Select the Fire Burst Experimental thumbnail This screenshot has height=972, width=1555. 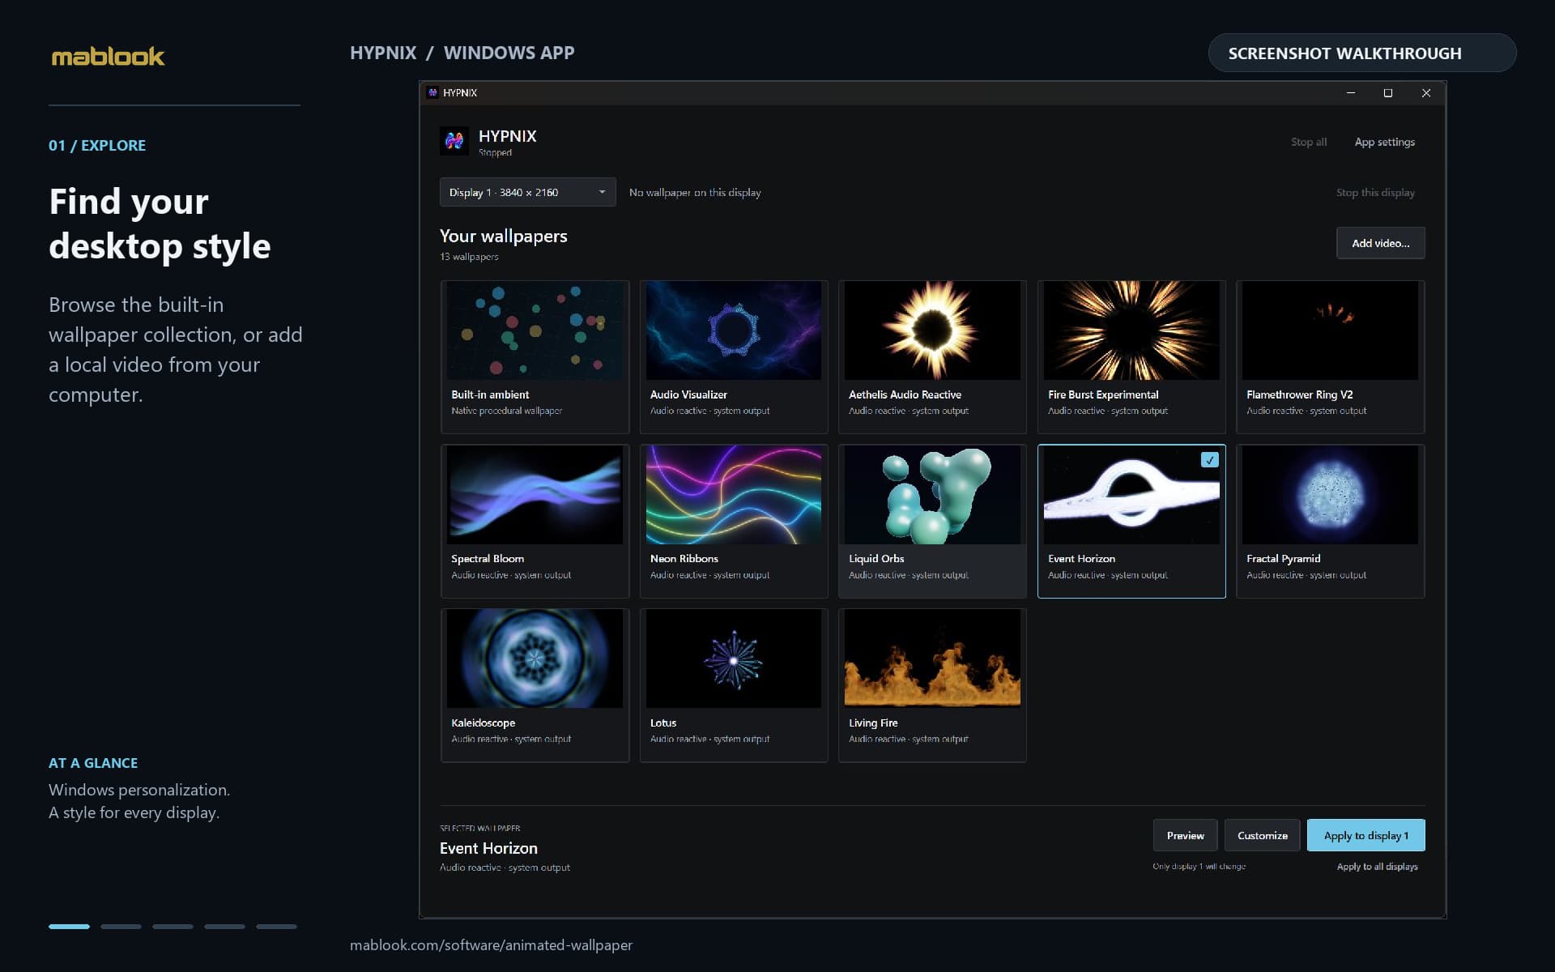pyautogui.click(x=1131, y=330)
